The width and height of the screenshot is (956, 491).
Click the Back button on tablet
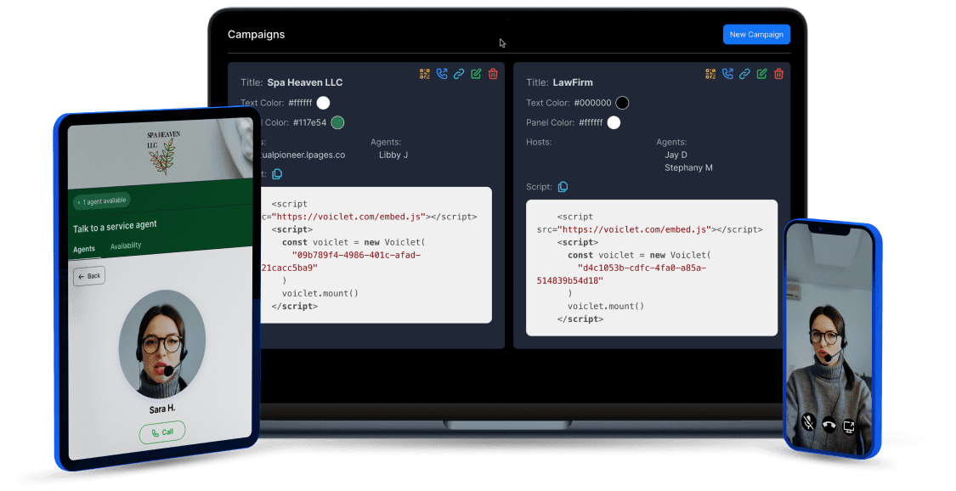[x=89, y=276]
